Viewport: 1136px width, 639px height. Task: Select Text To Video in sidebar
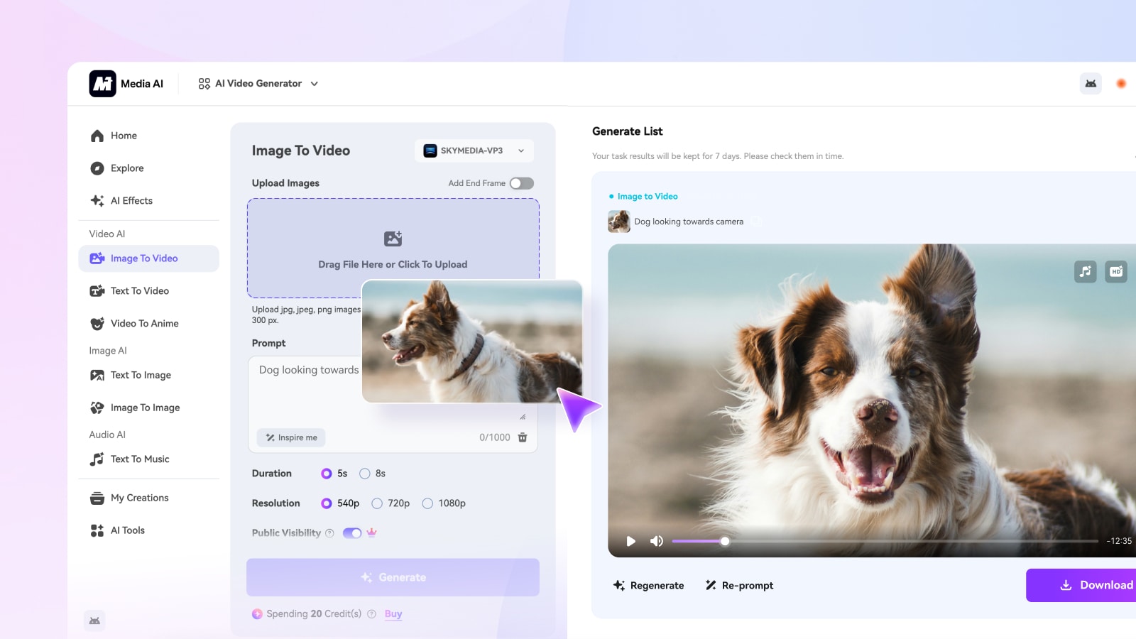pyautogui.click(x=148, y=291)
